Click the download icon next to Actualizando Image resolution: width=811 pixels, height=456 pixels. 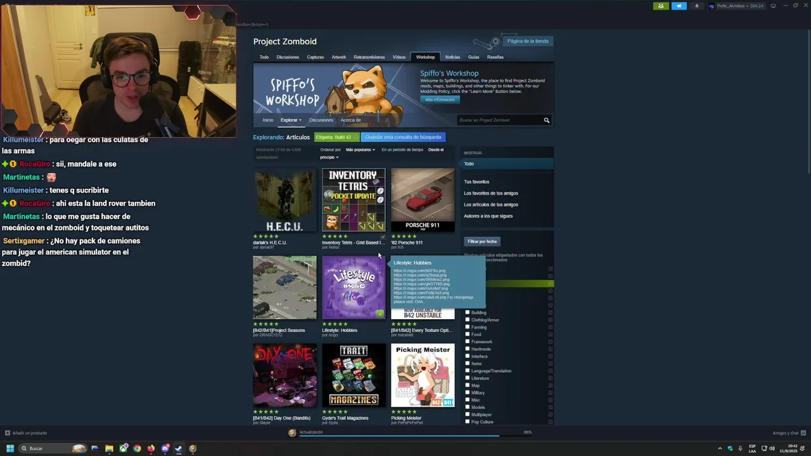(x=292, y=433)
